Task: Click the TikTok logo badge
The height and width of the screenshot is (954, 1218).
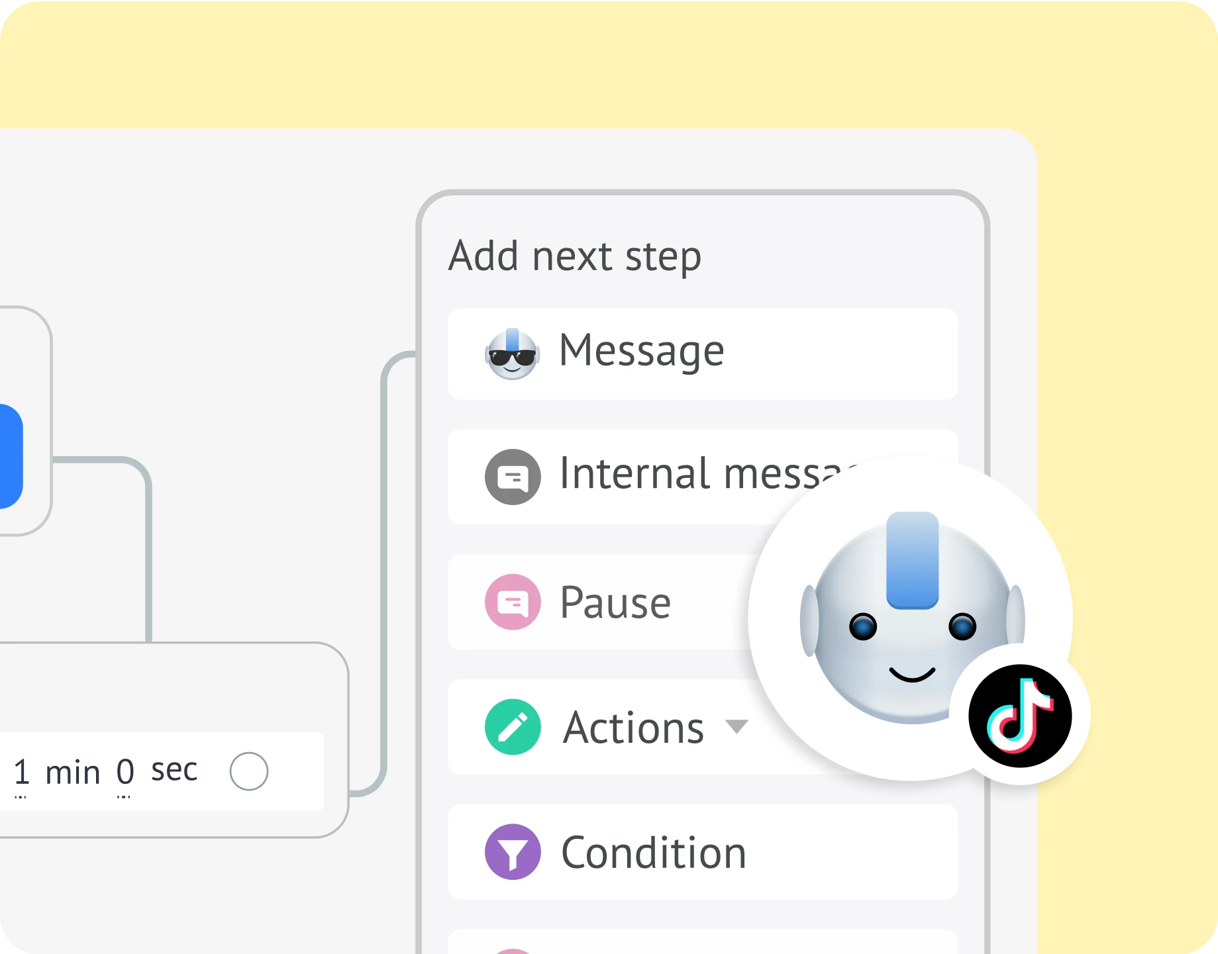Action: [1020, 716]
